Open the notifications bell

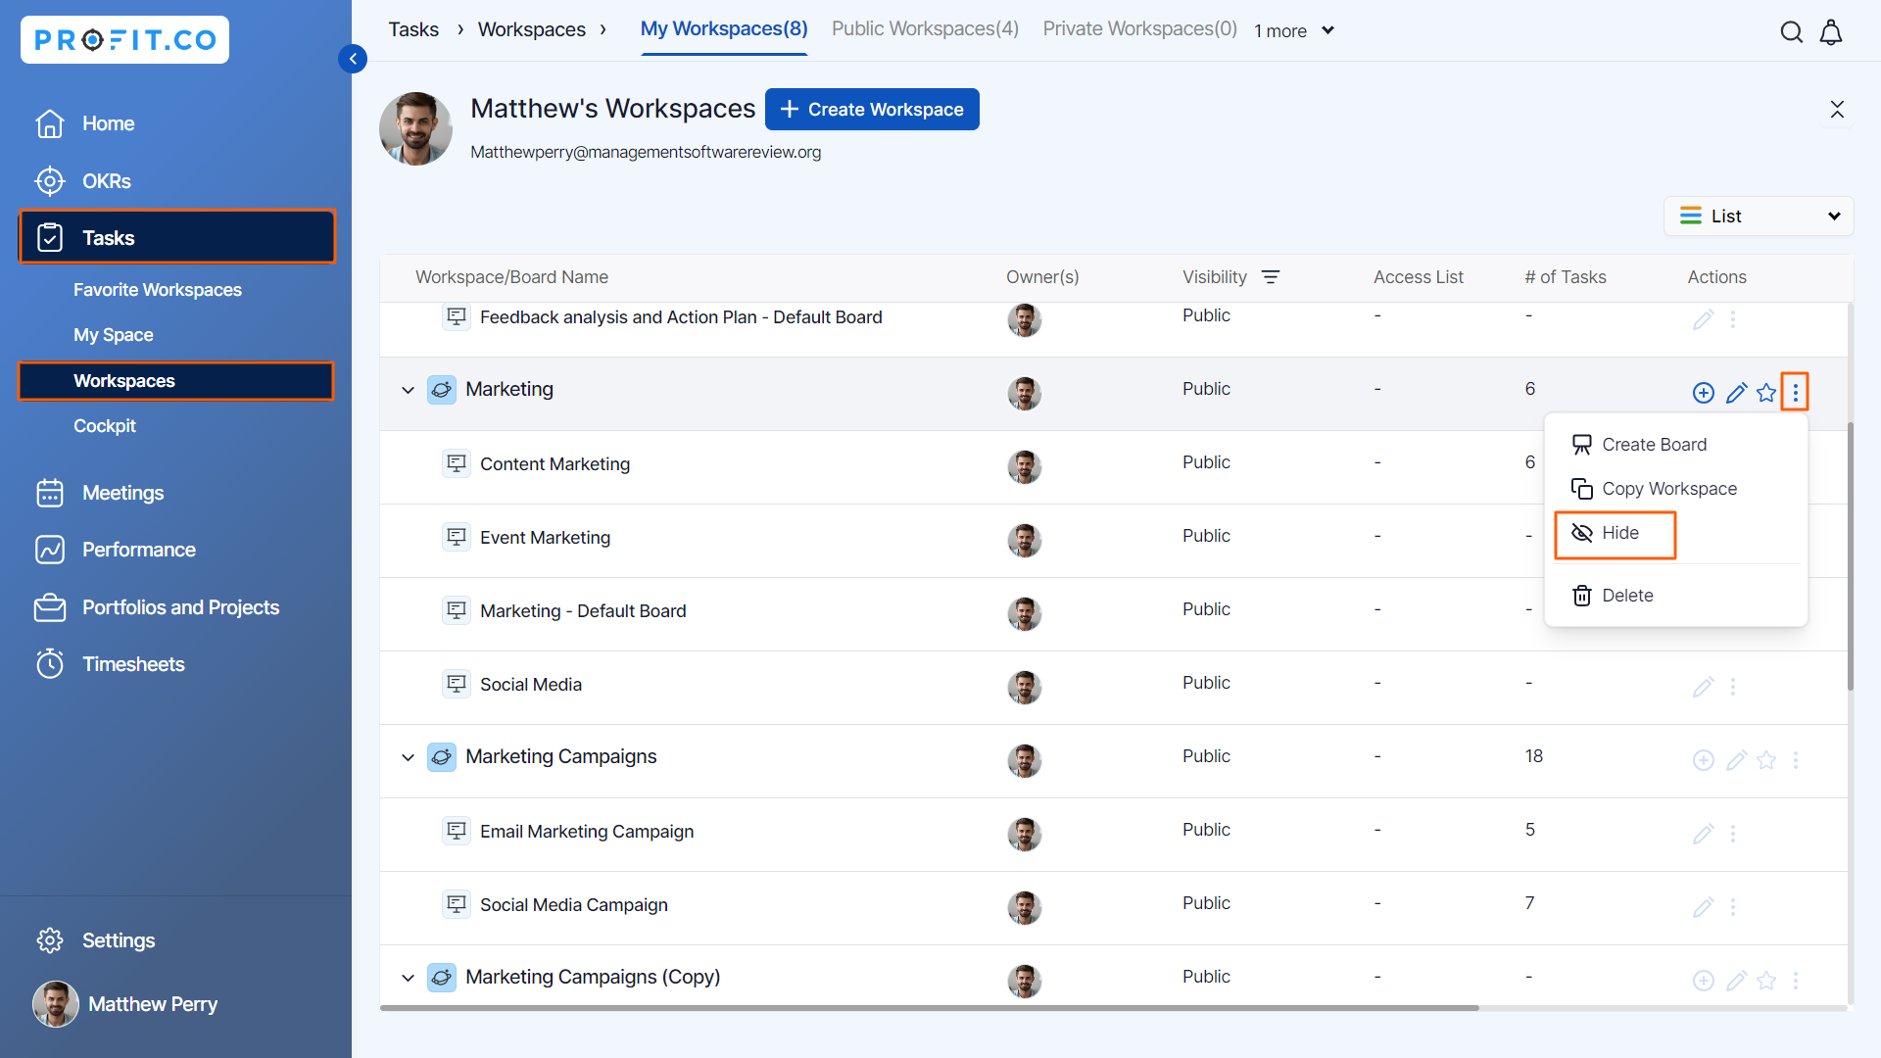pyautogui.click(x=1831, y=32)
